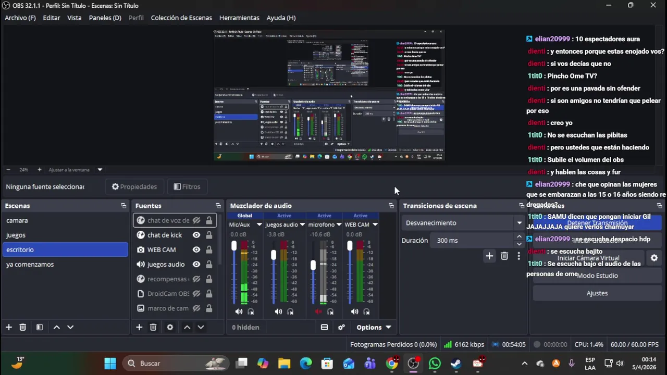667x375 pixels.
Task: Open scene filters icon in Escenas toolbar
Action: click(x=39, y=327)
